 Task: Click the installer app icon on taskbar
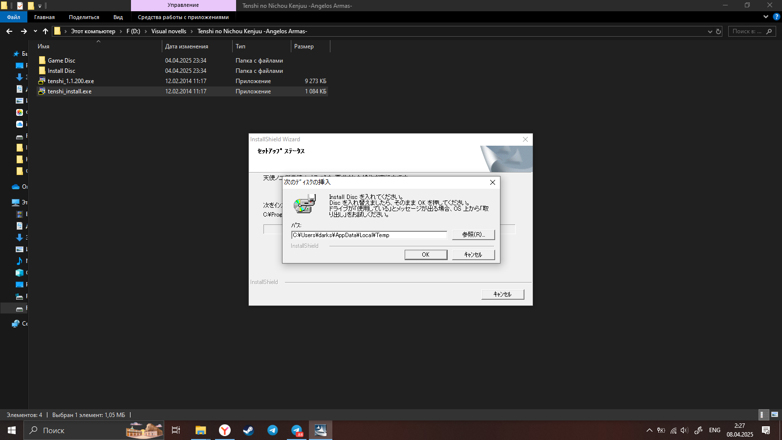(321, 430)
